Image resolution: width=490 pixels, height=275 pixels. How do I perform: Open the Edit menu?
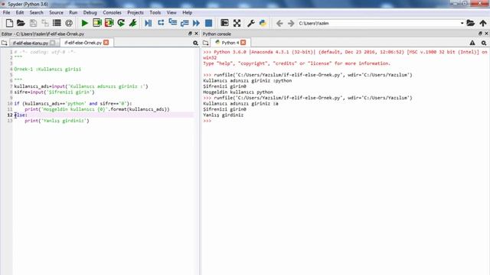(x=20, y=12)
